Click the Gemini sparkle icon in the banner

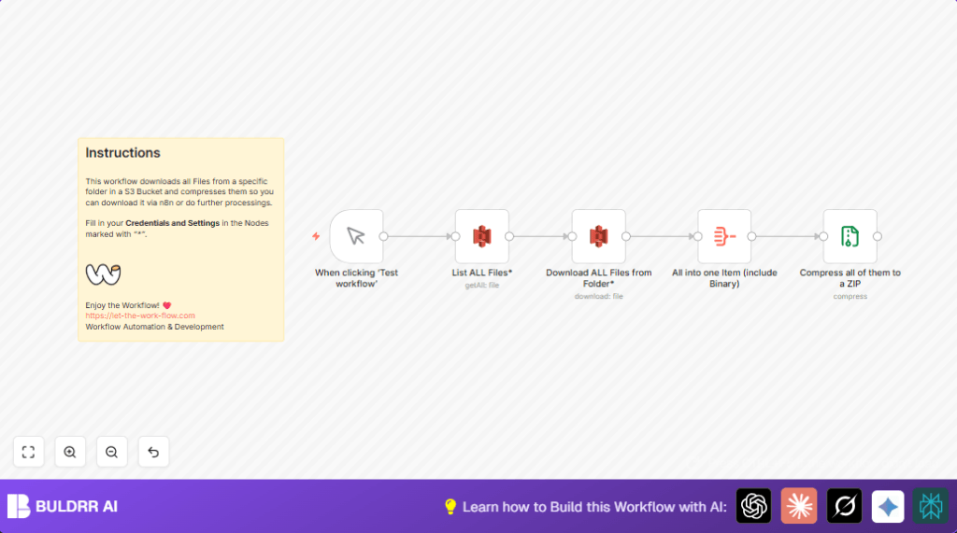[x=888, y=506]
